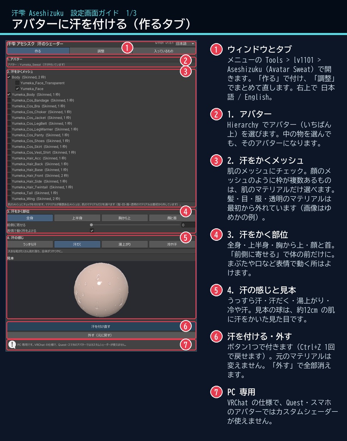This screenshot has height=441, width=347.
Task: Click the 汗を付け直す button
Action: [x=101, y=326]
